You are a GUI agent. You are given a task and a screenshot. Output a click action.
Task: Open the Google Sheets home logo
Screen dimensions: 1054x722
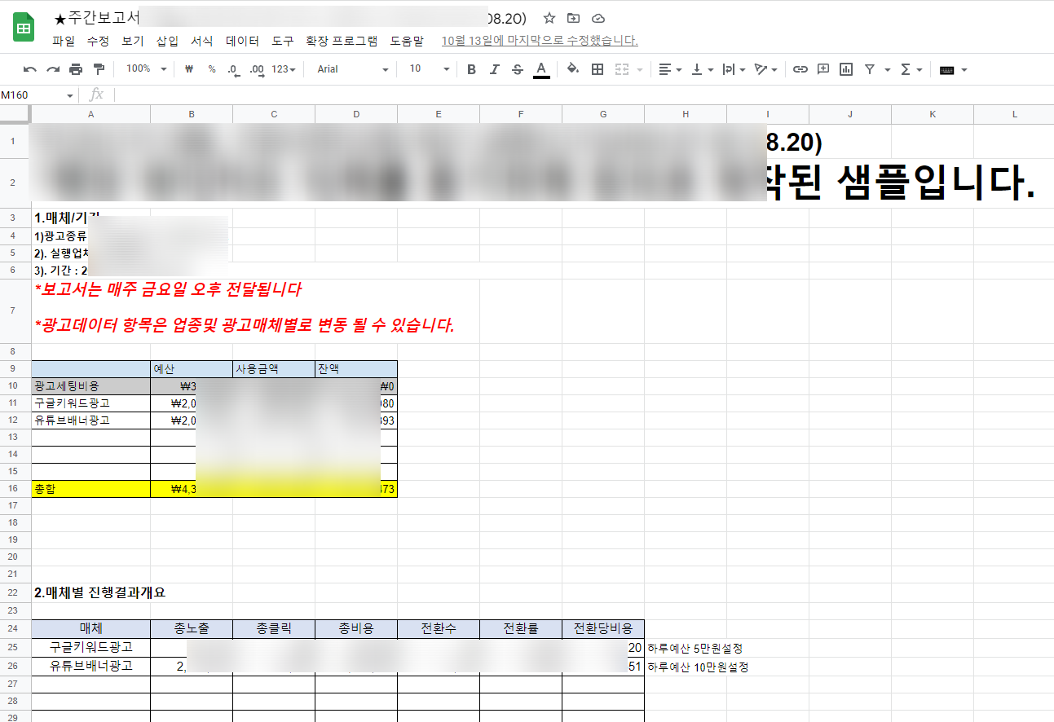[x=23, y=29]
